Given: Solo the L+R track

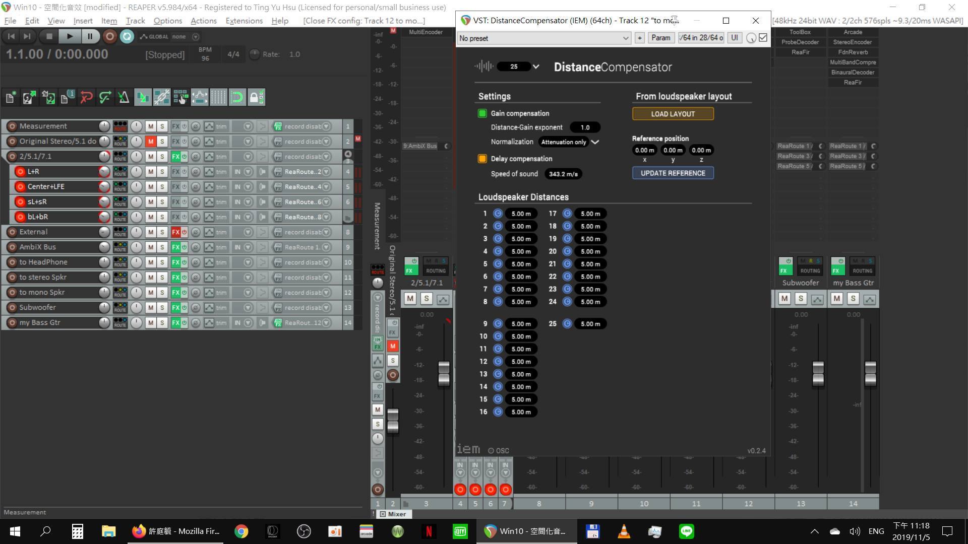Looking at the screenshot, I should pos(162,172).
